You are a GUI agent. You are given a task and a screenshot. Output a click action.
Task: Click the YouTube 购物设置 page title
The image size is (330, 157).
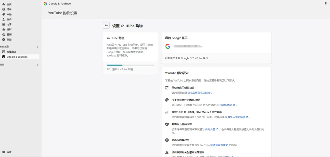[x=63, y=13]
